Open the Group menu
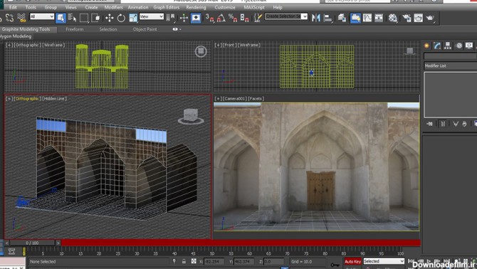477x269 pixels. click(51, 7)
